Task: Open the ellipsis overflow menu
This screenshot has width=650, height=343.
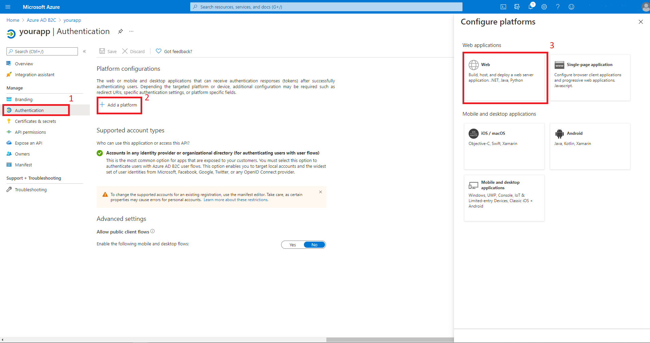Action: pyautogui.click(x=131, y=31)
